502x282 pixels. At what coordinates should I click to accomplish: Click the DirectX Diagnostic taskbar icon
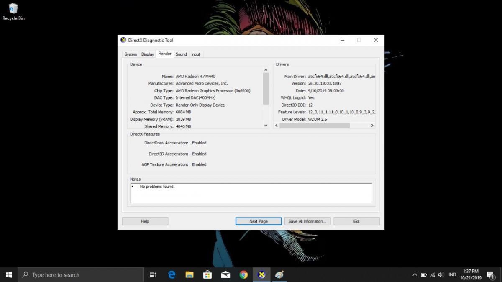click(261, 274)
